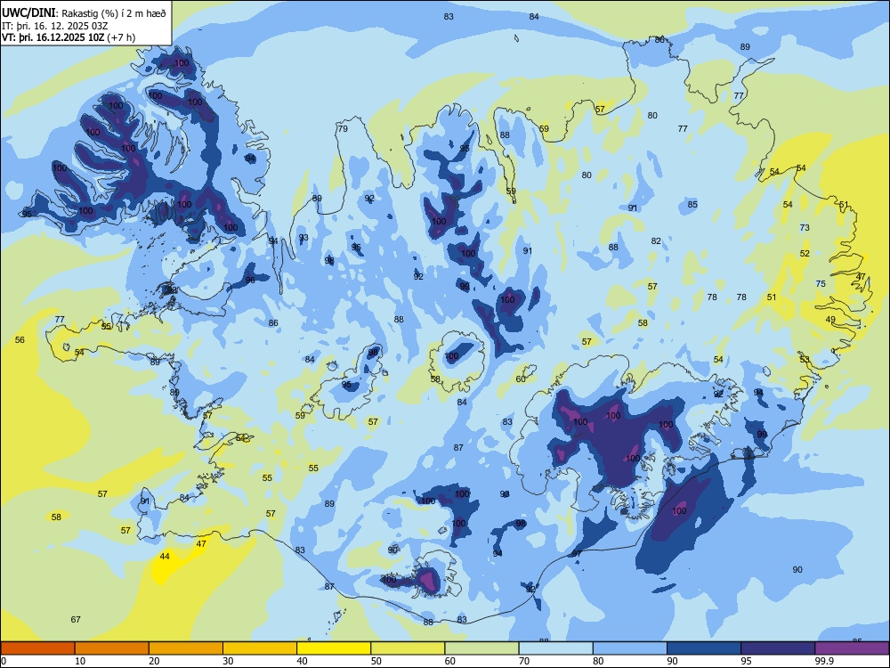Click the bright yellow 40–50 legend swatch
This screenshot has height=668, width=890.
[x=334, y=648]
